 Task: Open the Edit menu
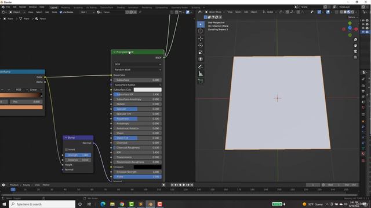click(x=14, y=7)
